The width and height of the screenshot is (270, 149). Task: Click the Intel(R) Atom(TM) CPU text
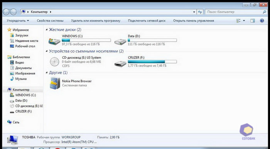pos(79,142)
